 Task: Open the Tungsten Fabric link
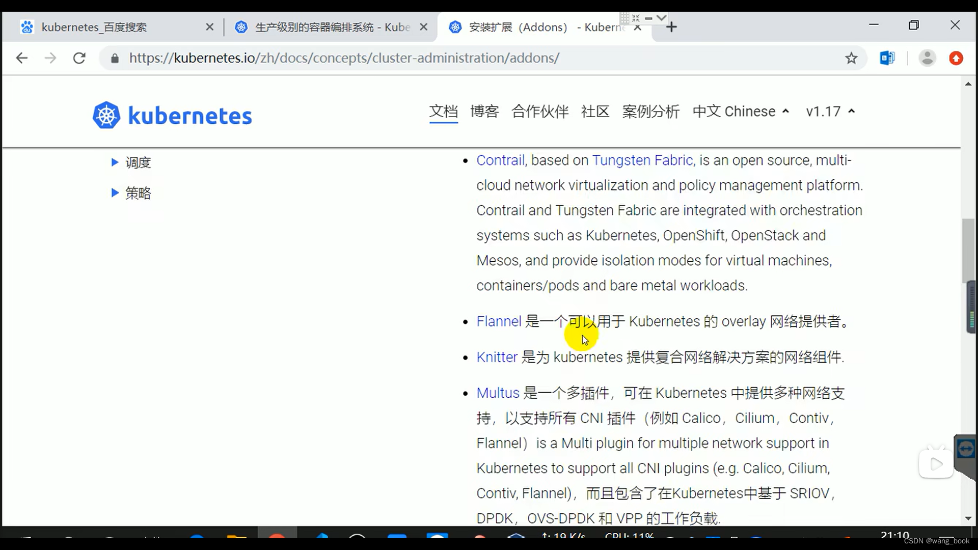[642, 160]
